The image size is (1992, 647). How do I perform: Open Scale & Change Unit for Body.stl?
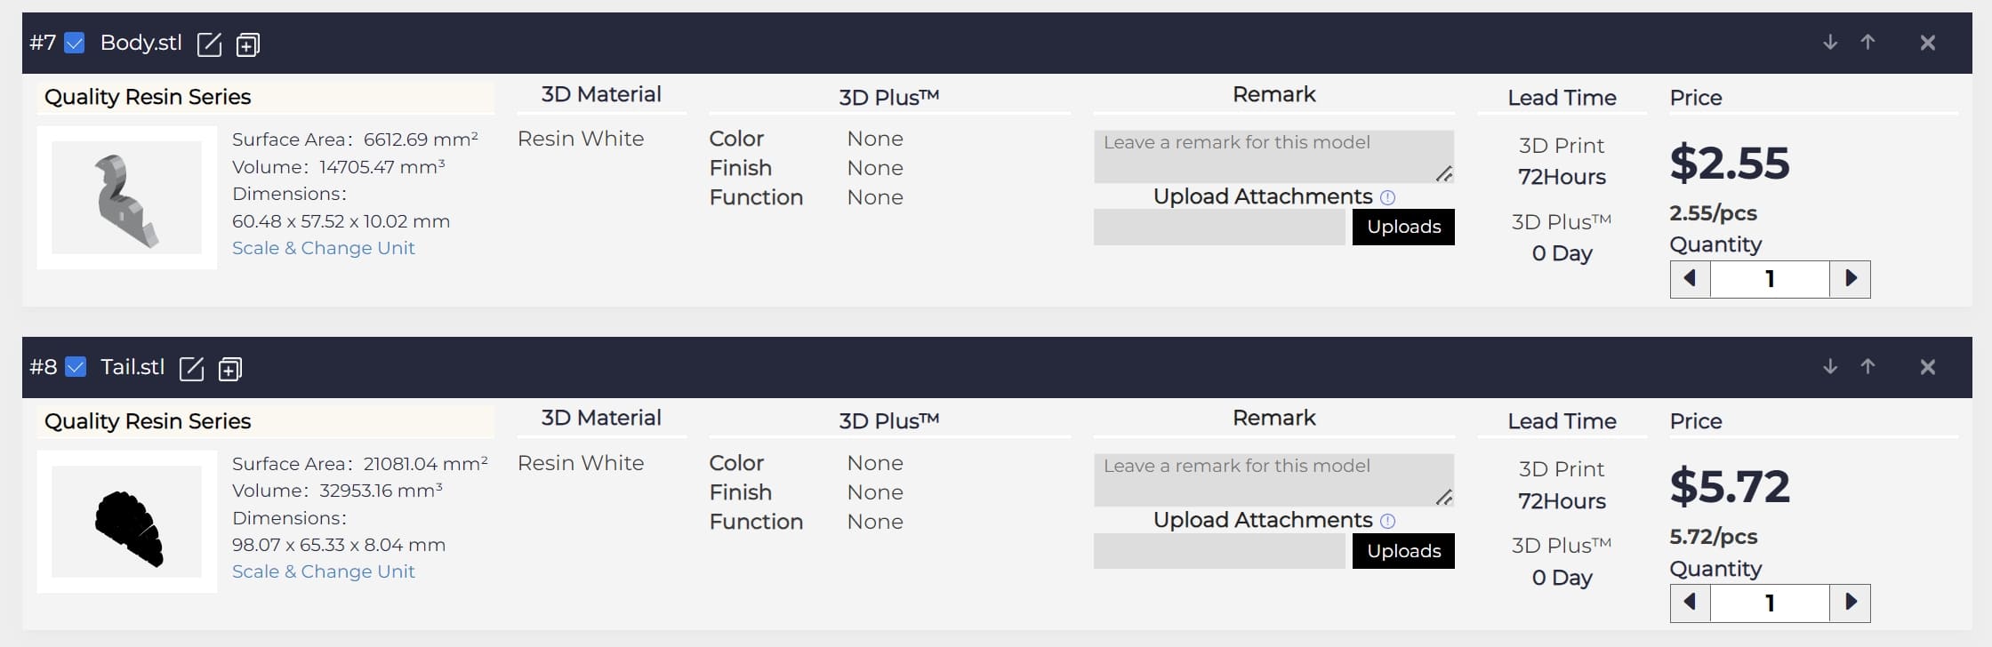pyautogui.click(x=323, y=248)
